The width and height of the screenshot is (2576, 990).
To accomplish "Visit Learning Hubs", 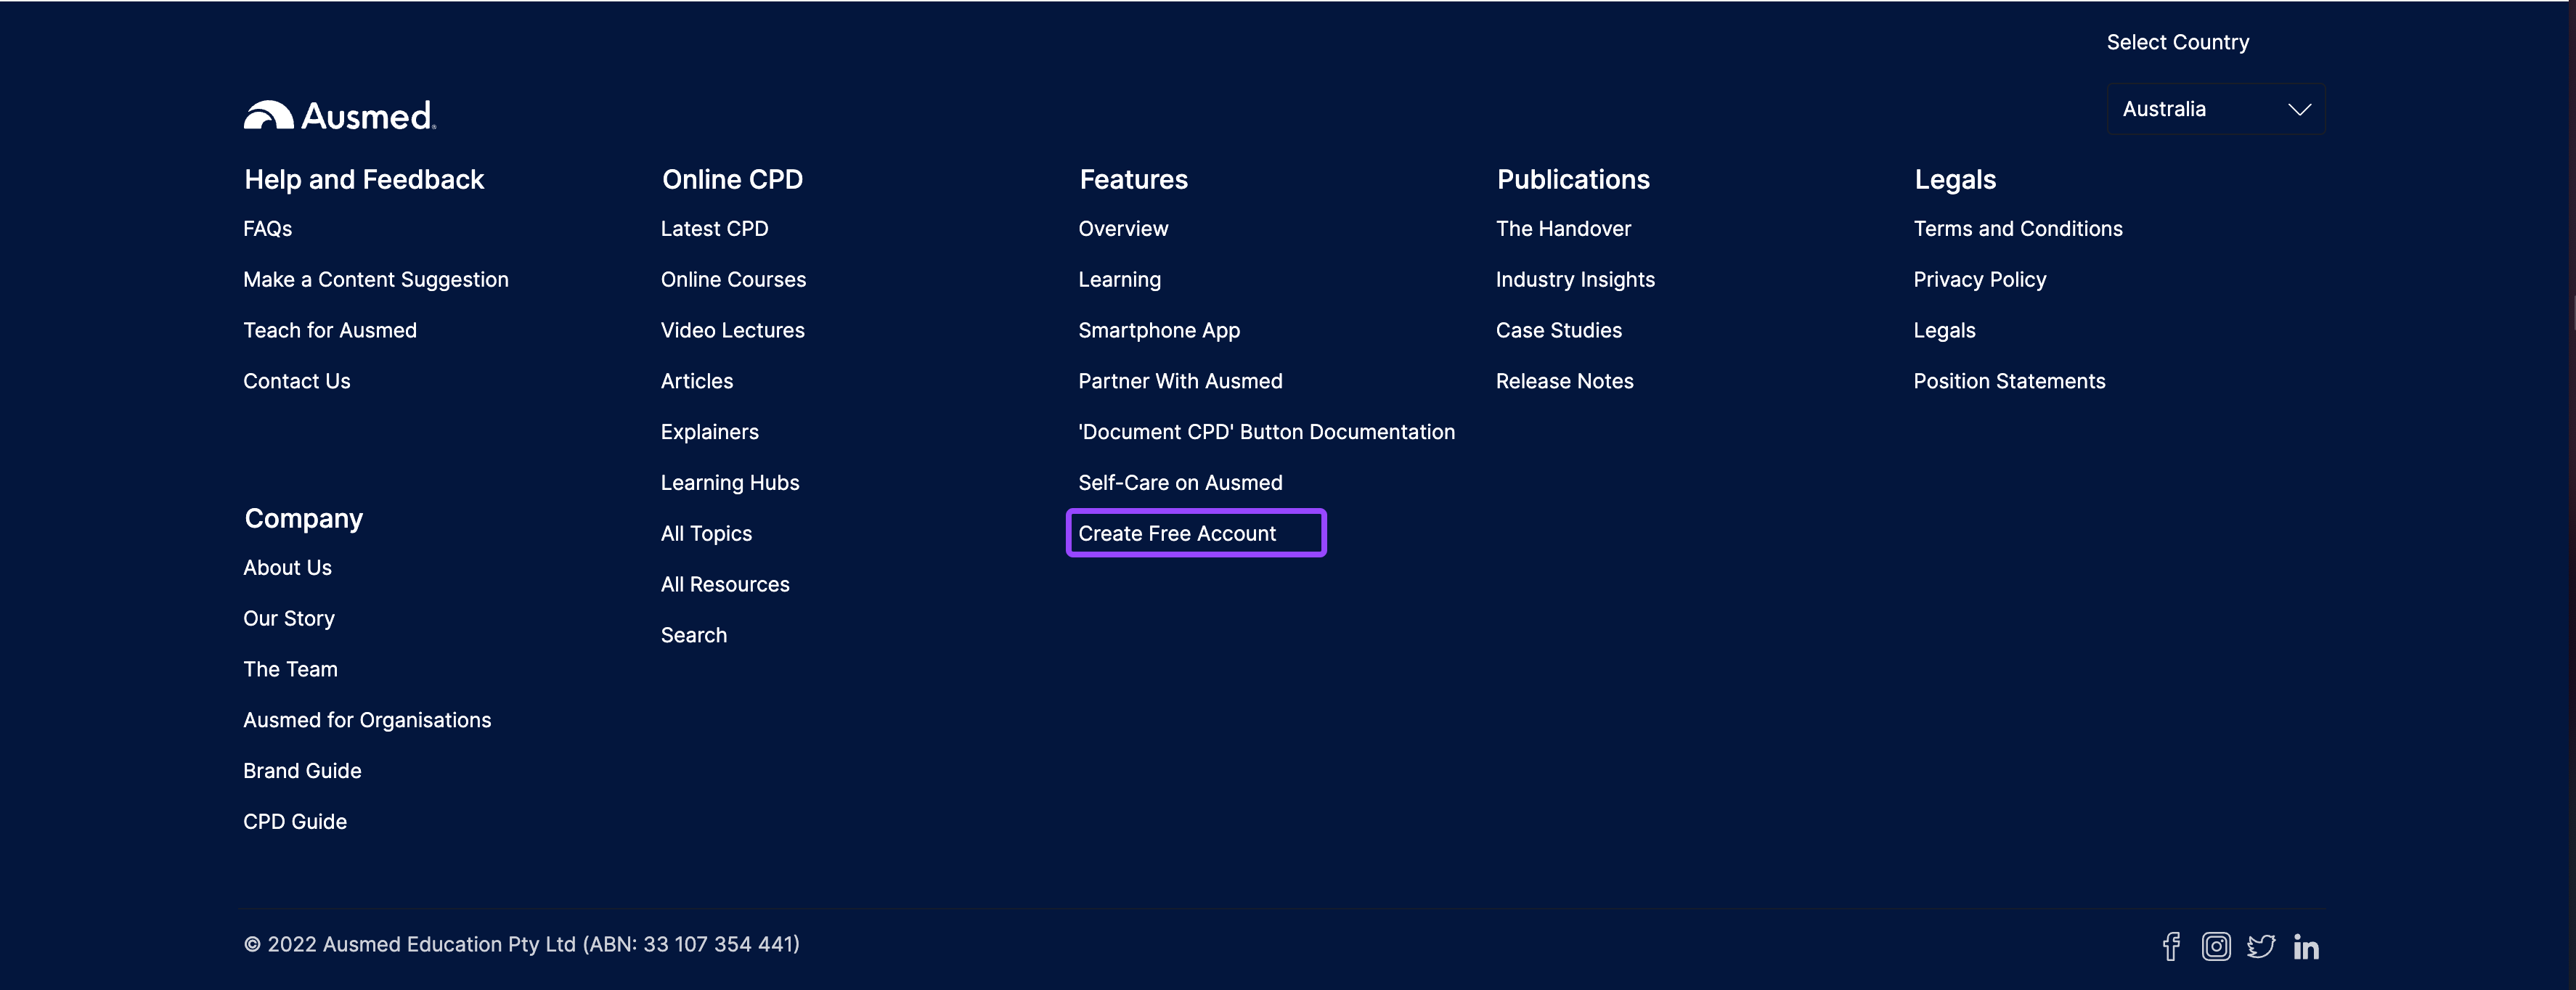I will coord(730,483).
